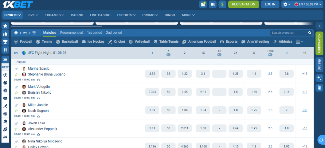The width and height of the screenshot is (325, 148).
Task: Pin the Nina Nikolija Milosevic match
Action: click(x=16, y=142)
